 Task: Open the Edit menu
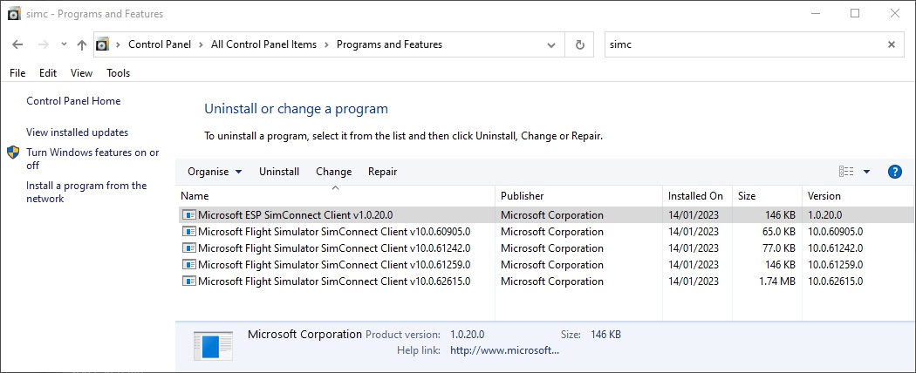click(48, 73)
